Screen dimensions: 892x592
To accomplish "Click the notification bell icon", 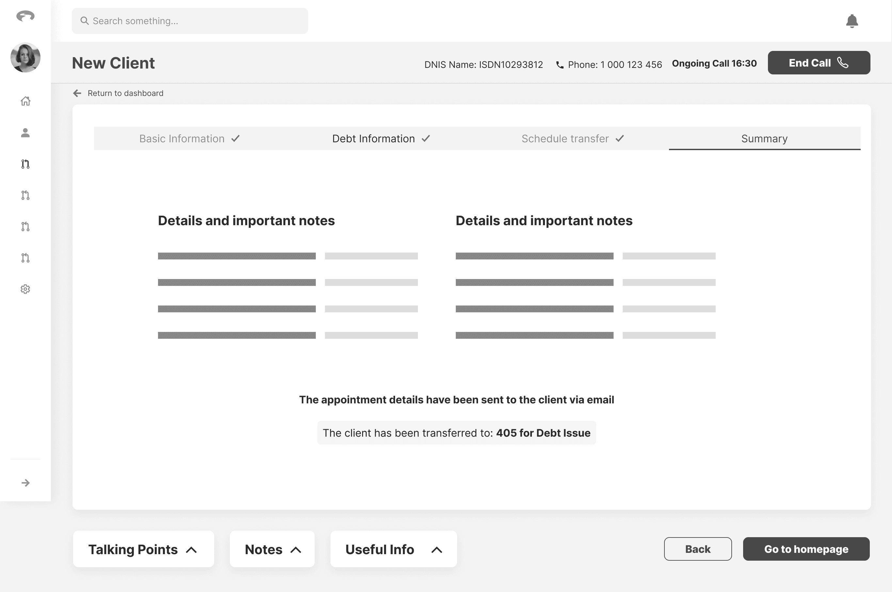I will click(x=852, y=21).
